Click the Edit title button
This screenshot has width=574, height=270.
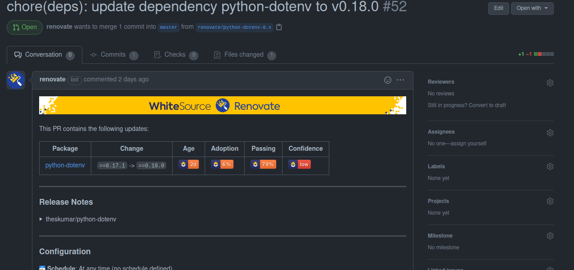tap(498, 9)
